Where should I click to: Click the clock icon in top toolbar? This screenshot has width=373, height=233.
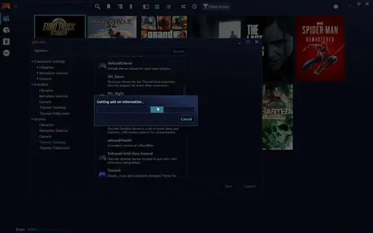point(194,6)
